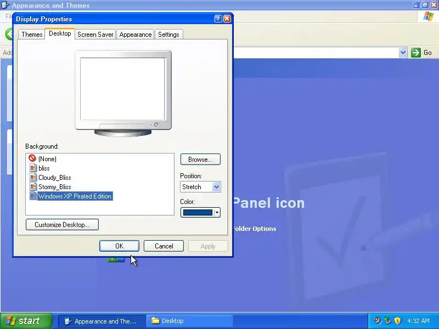
Task: Open Customize Desktop... dialog
Action: click(62, 225)
